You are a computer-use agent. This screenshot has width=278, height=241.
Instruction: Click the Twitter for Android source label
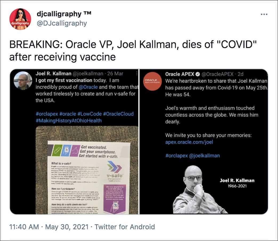[x=125, y=227]
